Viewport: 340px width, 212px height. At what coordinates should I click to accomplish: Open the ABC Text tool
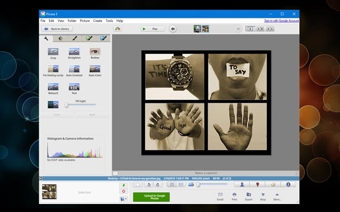(74, 89)
